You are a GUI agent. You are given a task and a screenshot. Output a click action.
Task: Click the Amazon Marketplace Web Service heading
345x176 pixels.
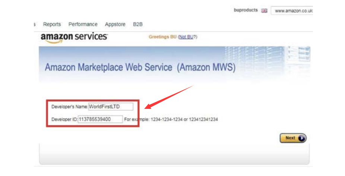point(140,67)
